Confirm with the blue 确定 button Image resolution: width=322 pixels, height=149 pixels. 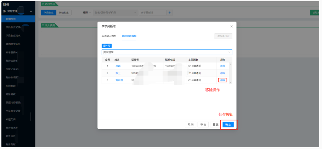click(228, 125)
